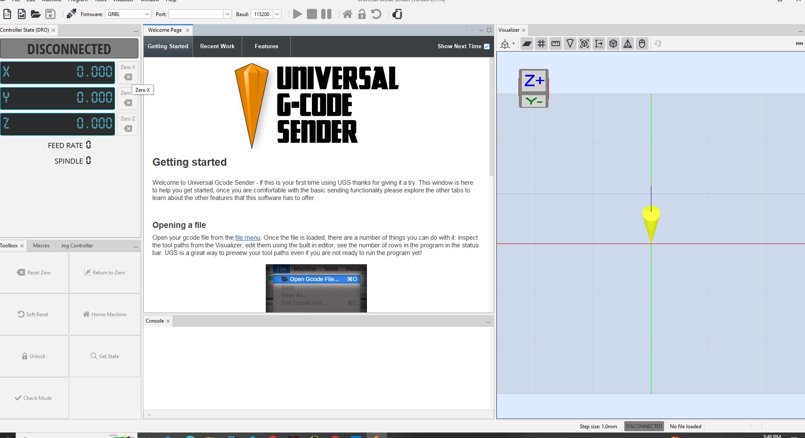Toggle the visualizer ruler size display icon
Screen dimensions: 805x438
(x=556, y=44)
